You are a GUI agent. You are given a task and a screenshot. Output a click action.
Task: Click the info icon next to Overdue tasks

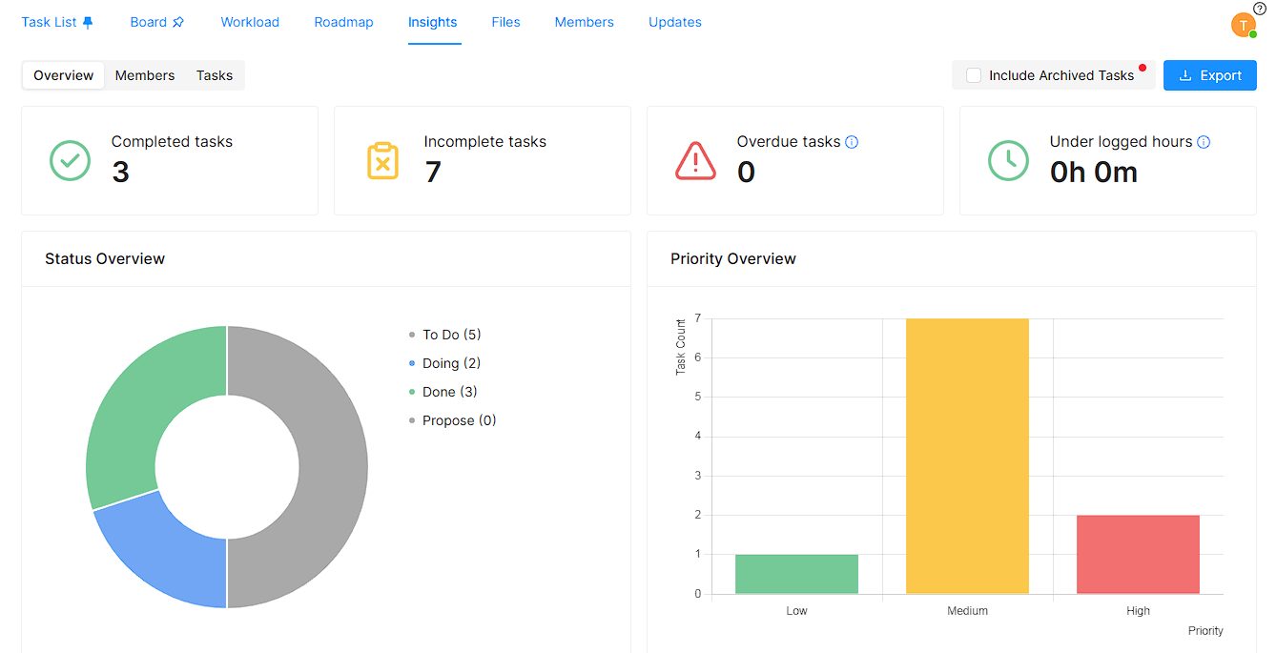click(852, 142)
